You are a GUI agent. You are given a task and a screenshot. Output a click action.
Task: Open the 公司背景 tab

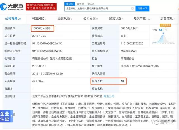point(13,18)
